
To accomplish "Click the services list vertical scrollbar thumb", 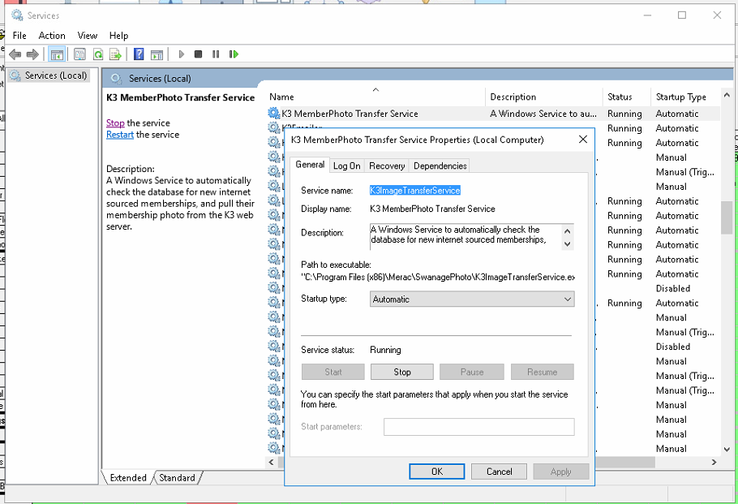I will pyautogui.click(x=726, y=218).
